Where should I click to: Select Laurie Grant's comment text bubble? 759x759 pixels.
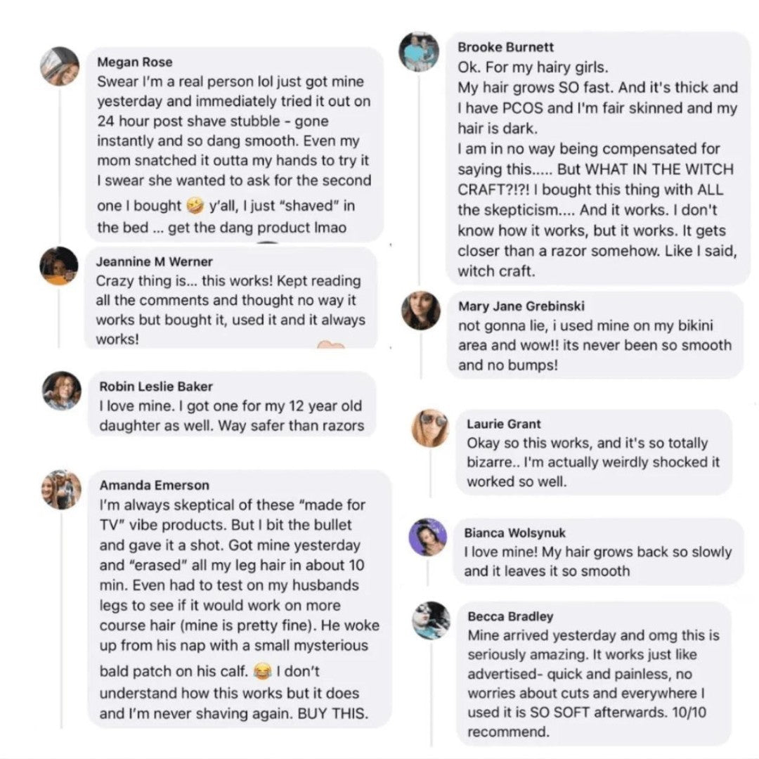pyautogui.click(x=587, y=463)
